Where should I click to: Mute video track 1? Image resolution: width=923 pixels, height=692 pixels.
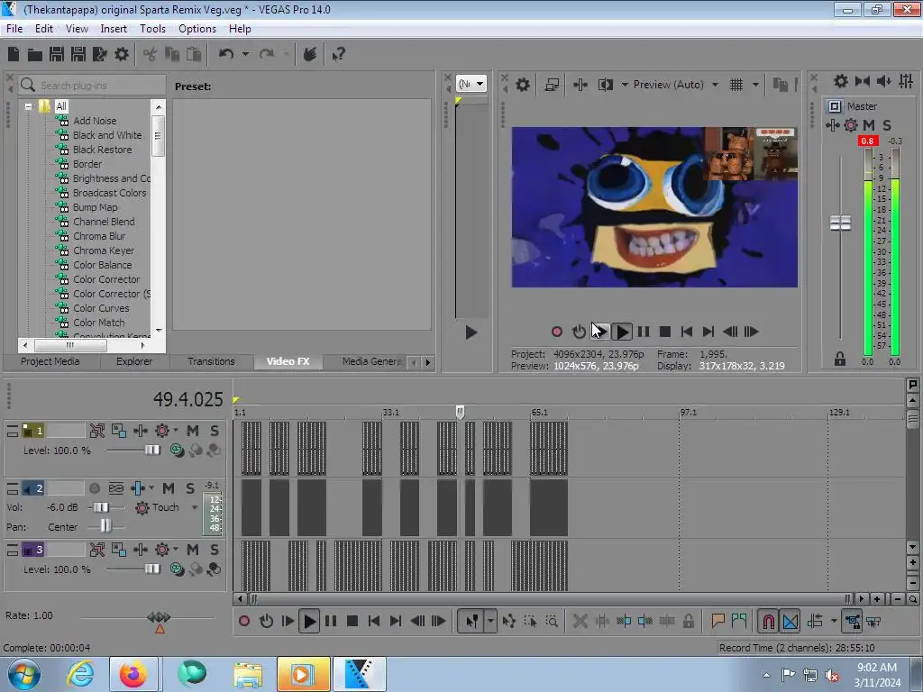pyautogui.click(x=193, y=431)
